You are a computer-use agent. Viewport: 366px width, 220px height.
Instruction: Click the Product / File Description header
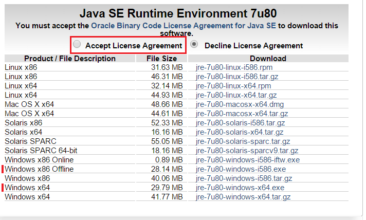[70, 59]
